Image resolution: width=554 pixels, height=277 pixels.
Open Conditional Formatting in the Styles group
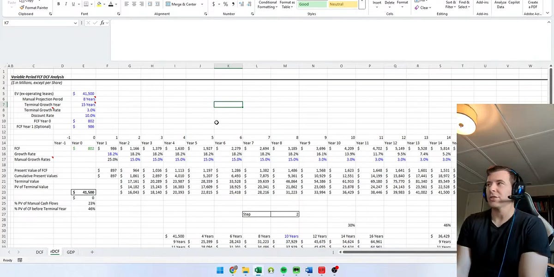click(267, 4)
